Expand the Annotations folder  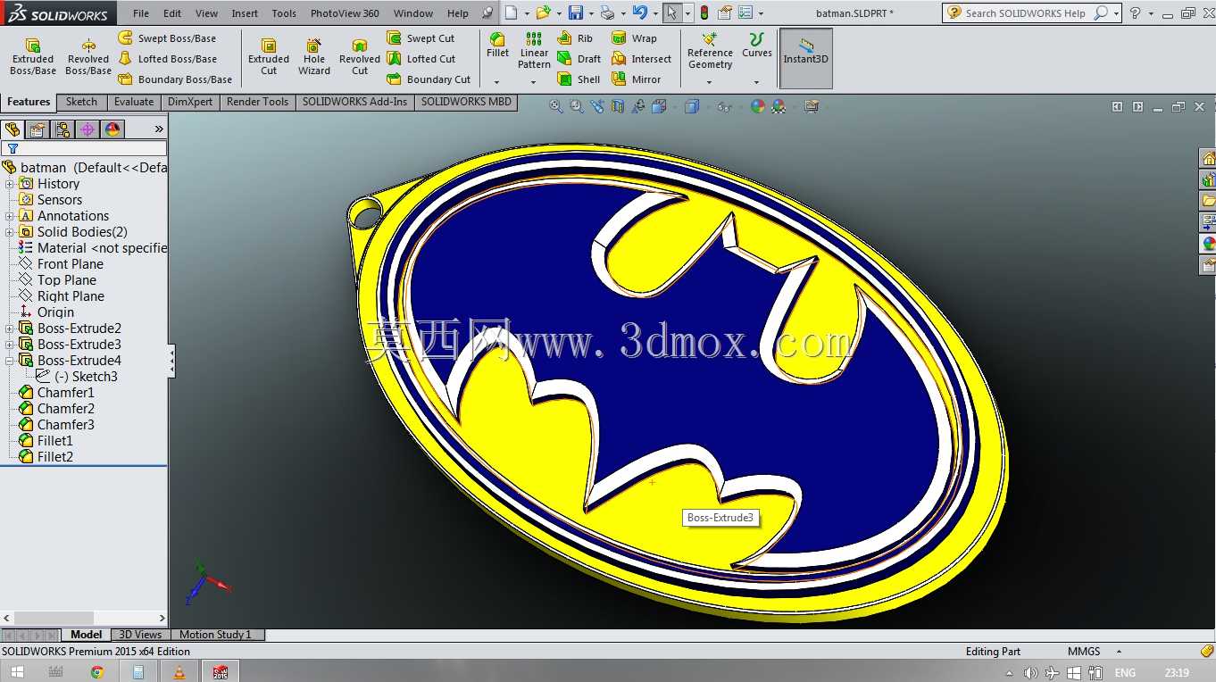click(x=10, y=216)
